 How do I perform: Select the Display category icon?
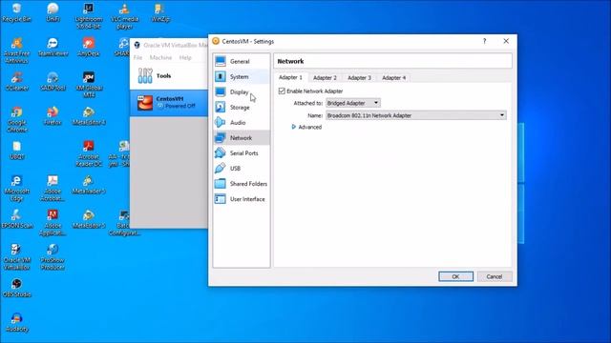pyautogui.click(x=221, y=91)
